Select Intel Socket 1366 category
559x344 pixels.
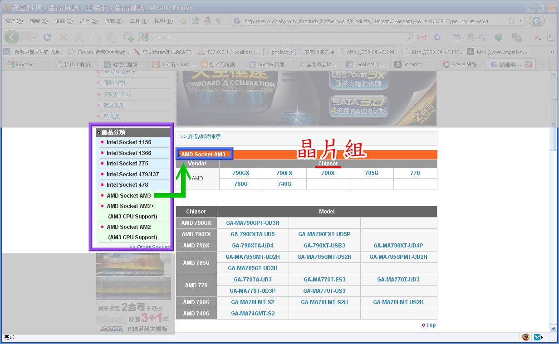129,153
